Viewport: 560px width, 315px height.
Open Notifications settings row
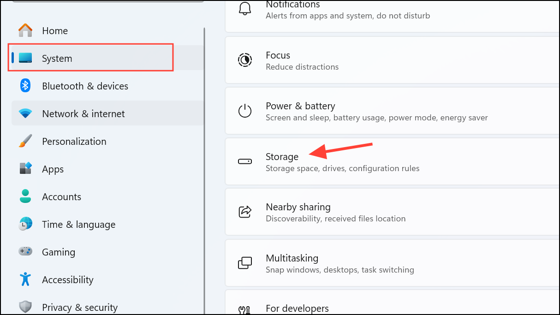click(x=392, y=11)
